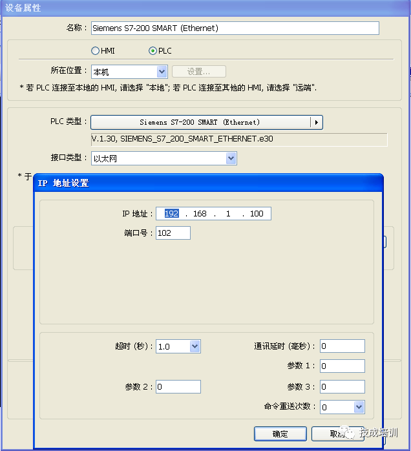Screen dimensions: 411x451
Task: Edit the 参数 1 field
Action: pyautogui.click(x=342, y=366)
